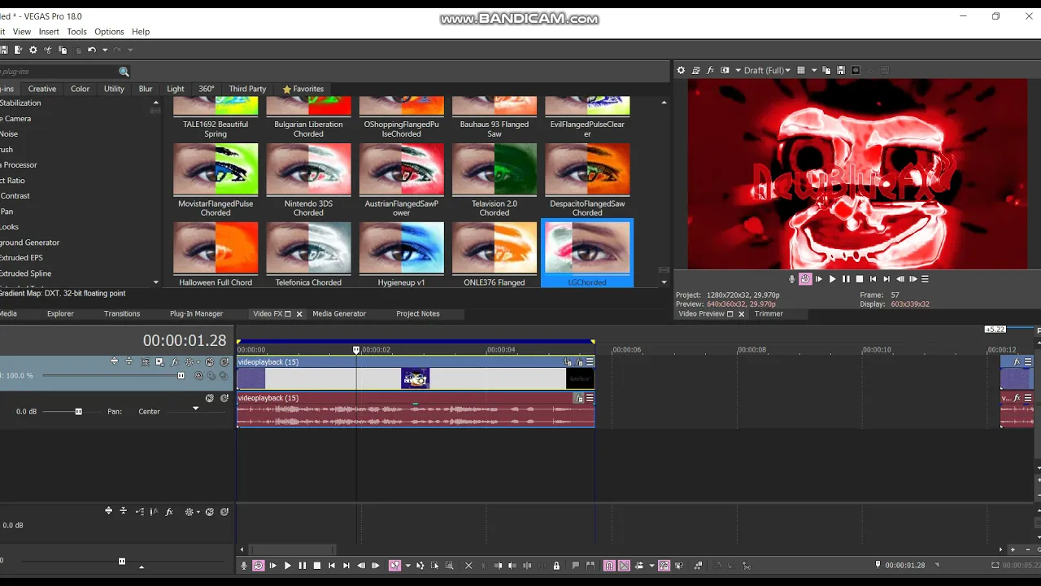This screenshot has height=586, width=1041.
Task: Select the Telavision 2.0 Chorded preset
Action: tap(494, 181)
